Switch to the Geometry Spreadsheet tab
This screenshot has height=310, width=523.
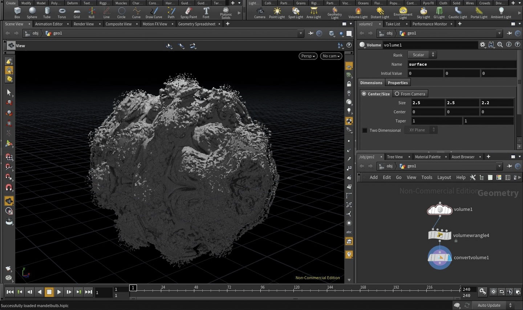(196, 24)
